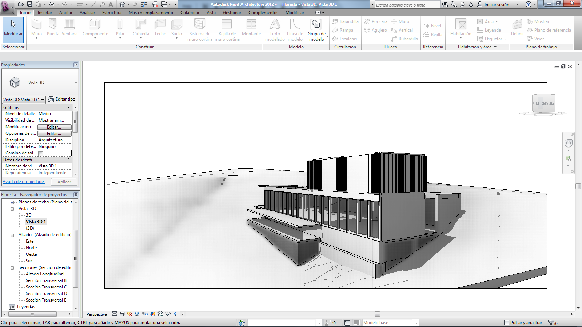The image size is (582, 327).
Task: Open the Modelo base dropdown in status bar
Action: pyautogui.click(x=416, y=322)
